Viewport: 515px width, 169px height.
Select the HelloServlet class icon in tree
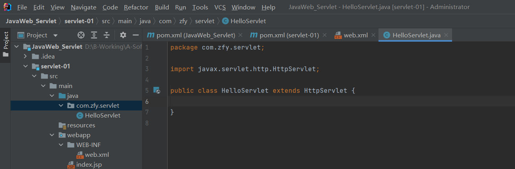coord(80,116)
